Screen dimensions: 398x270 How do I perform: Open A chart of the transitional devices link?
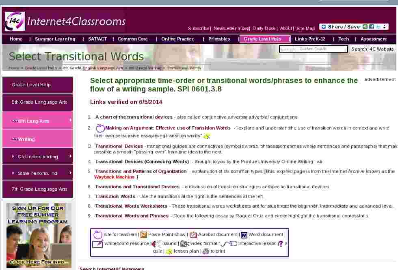click(134, 117)
